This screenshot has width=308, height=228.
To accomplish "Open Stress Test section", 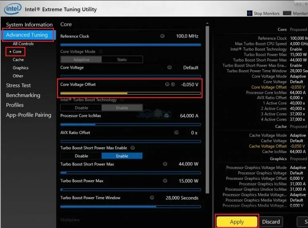I will 18,85.
